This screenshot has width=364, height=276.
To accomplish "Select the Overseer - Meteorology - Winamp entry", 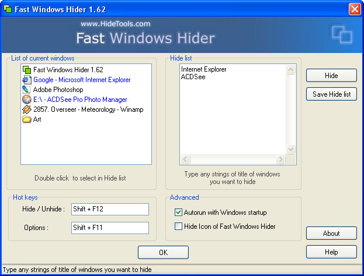I will click(88, 109).
